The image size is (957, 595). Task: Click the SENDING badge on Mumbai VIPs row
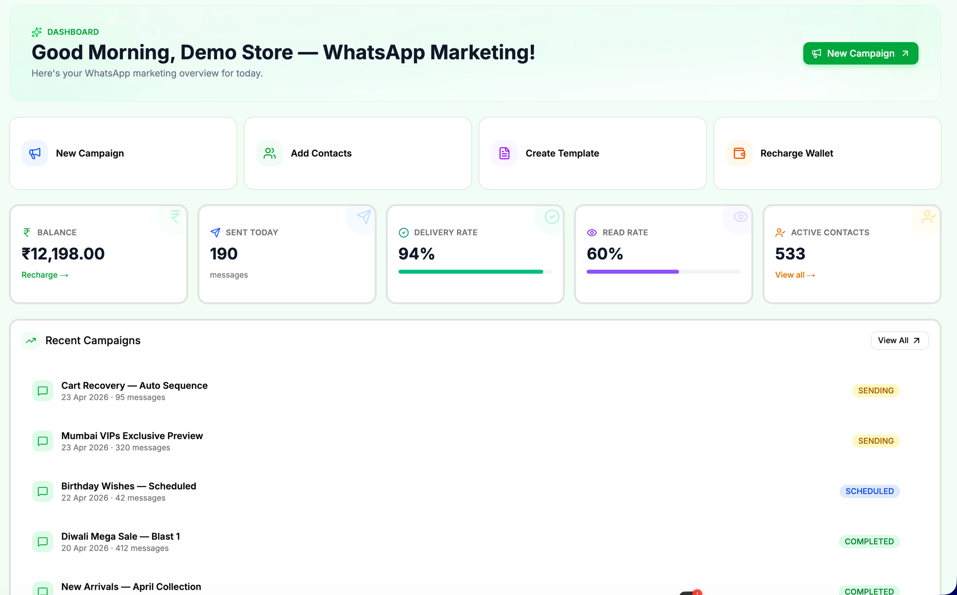pyautogui.click(x=876, y=441)
